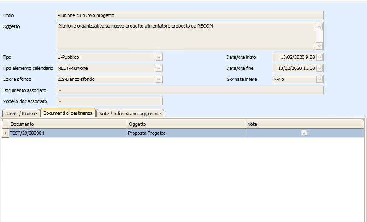Viewport: 367px width, 222px height.
Task: Click into the Titolo text field
Action: point(190,15)
